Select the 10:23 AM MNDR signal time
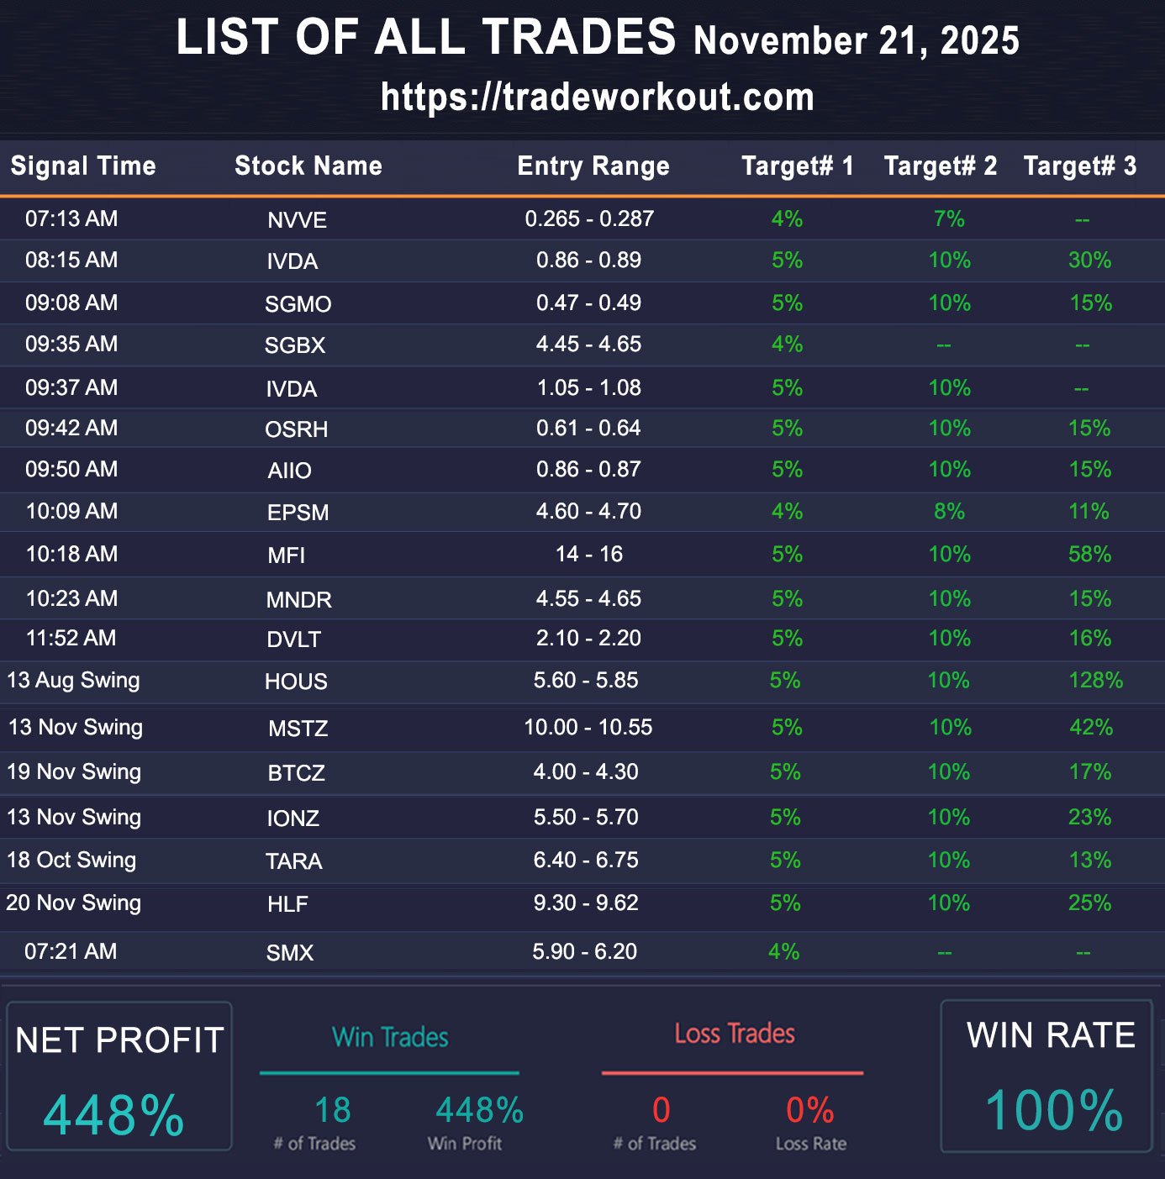Image resolution: width=1165 pixels, height=1179 pixels. (x=71, y=598)
